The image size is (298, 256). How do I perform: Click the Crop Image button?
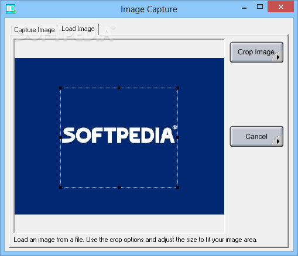(x=256, y=52)
